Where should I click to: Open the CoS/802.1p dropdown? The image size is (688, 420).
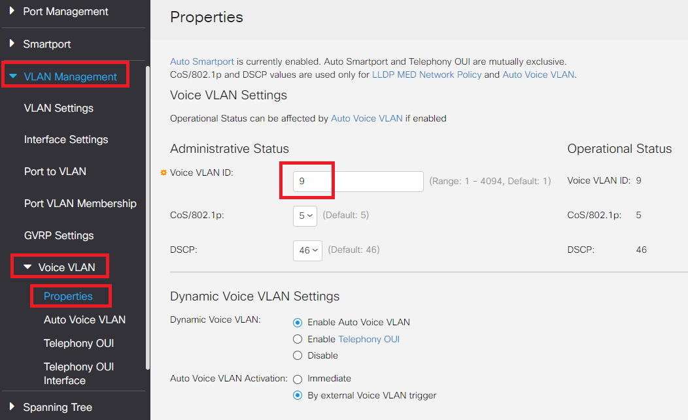305,216
